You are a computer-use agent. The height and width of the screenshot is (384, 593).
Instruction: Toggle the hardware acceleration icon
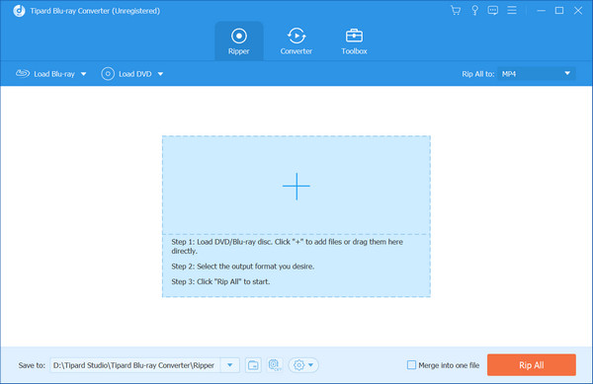[x=275, y=365]
